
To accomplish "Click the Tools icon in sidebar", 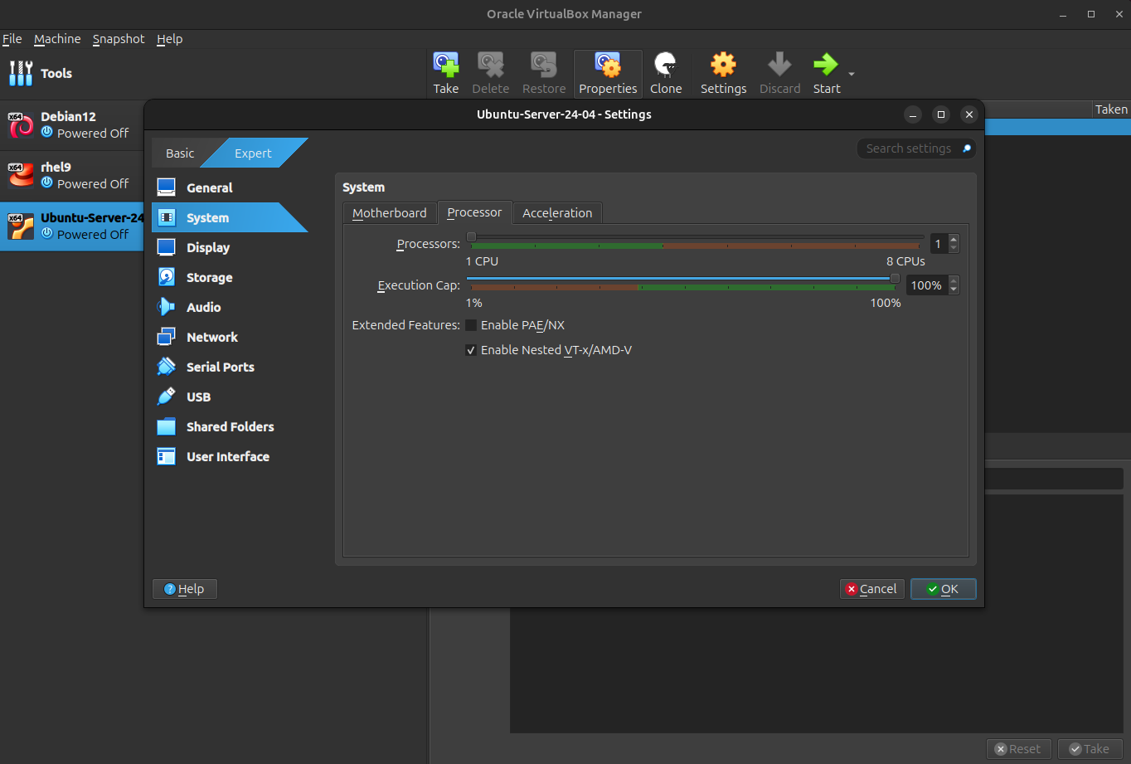I will point(21,73).
